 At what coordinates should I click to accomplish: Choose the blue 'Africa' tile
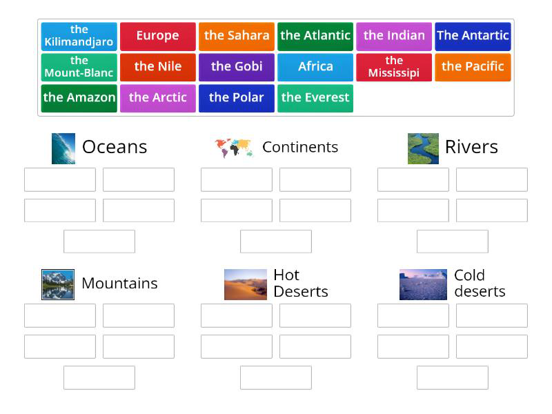point(315,68)
